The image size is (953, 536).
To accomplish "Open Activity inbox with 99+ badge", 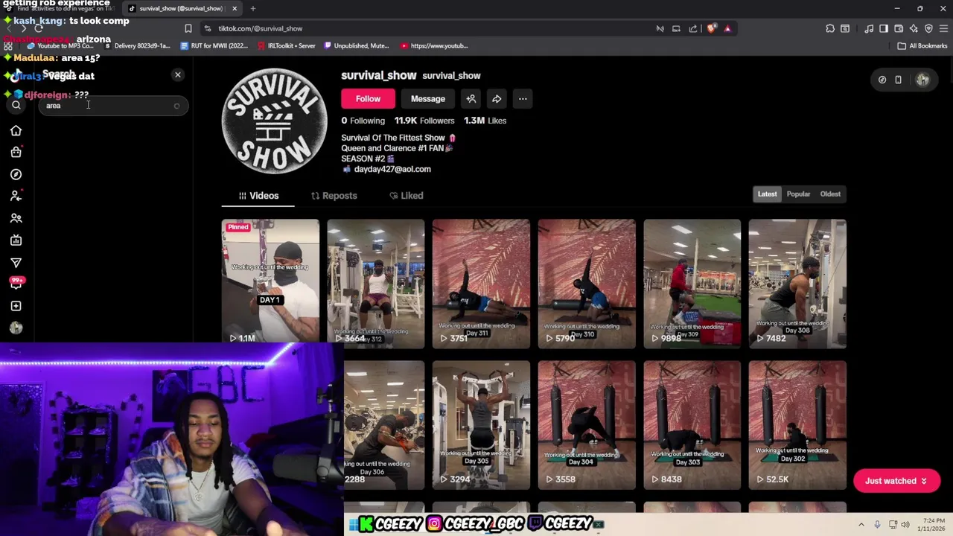I will pos(16,284).
